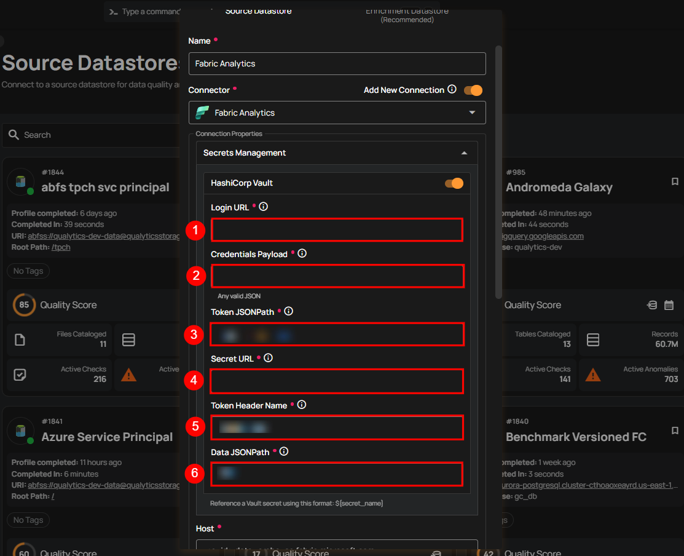
Task: Collapse the Secrets Management section
Action: [x=464, y=153]
